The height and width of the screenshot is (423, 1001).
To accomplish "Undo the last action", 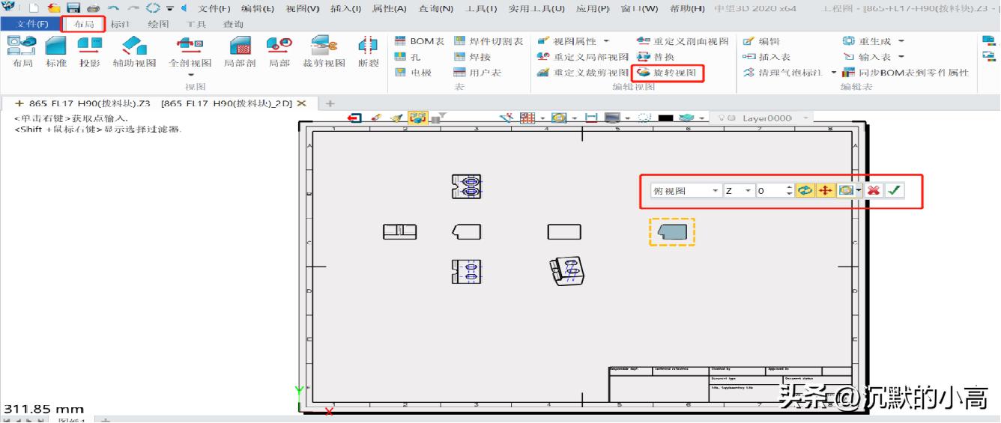I will pyautogui.click(x=113, y=8).
